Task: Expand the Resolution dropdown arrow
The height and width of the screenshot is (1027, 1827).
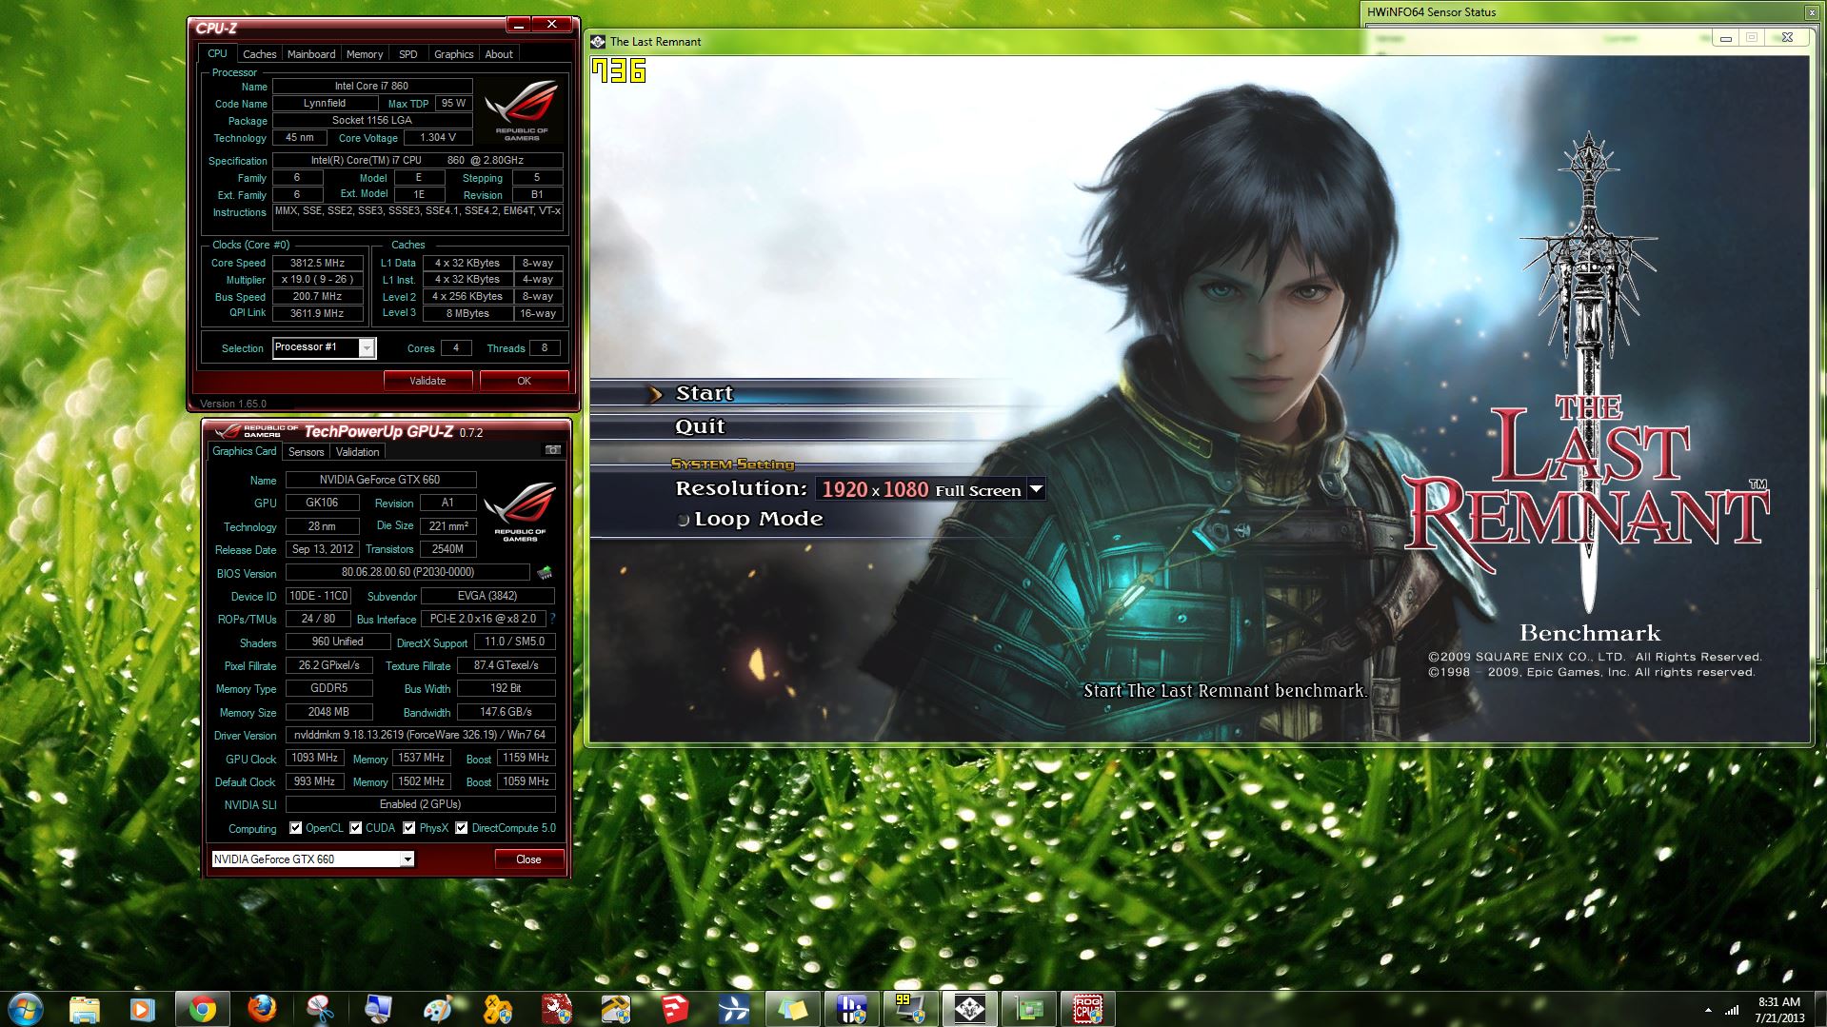Action: point(1037,489)
